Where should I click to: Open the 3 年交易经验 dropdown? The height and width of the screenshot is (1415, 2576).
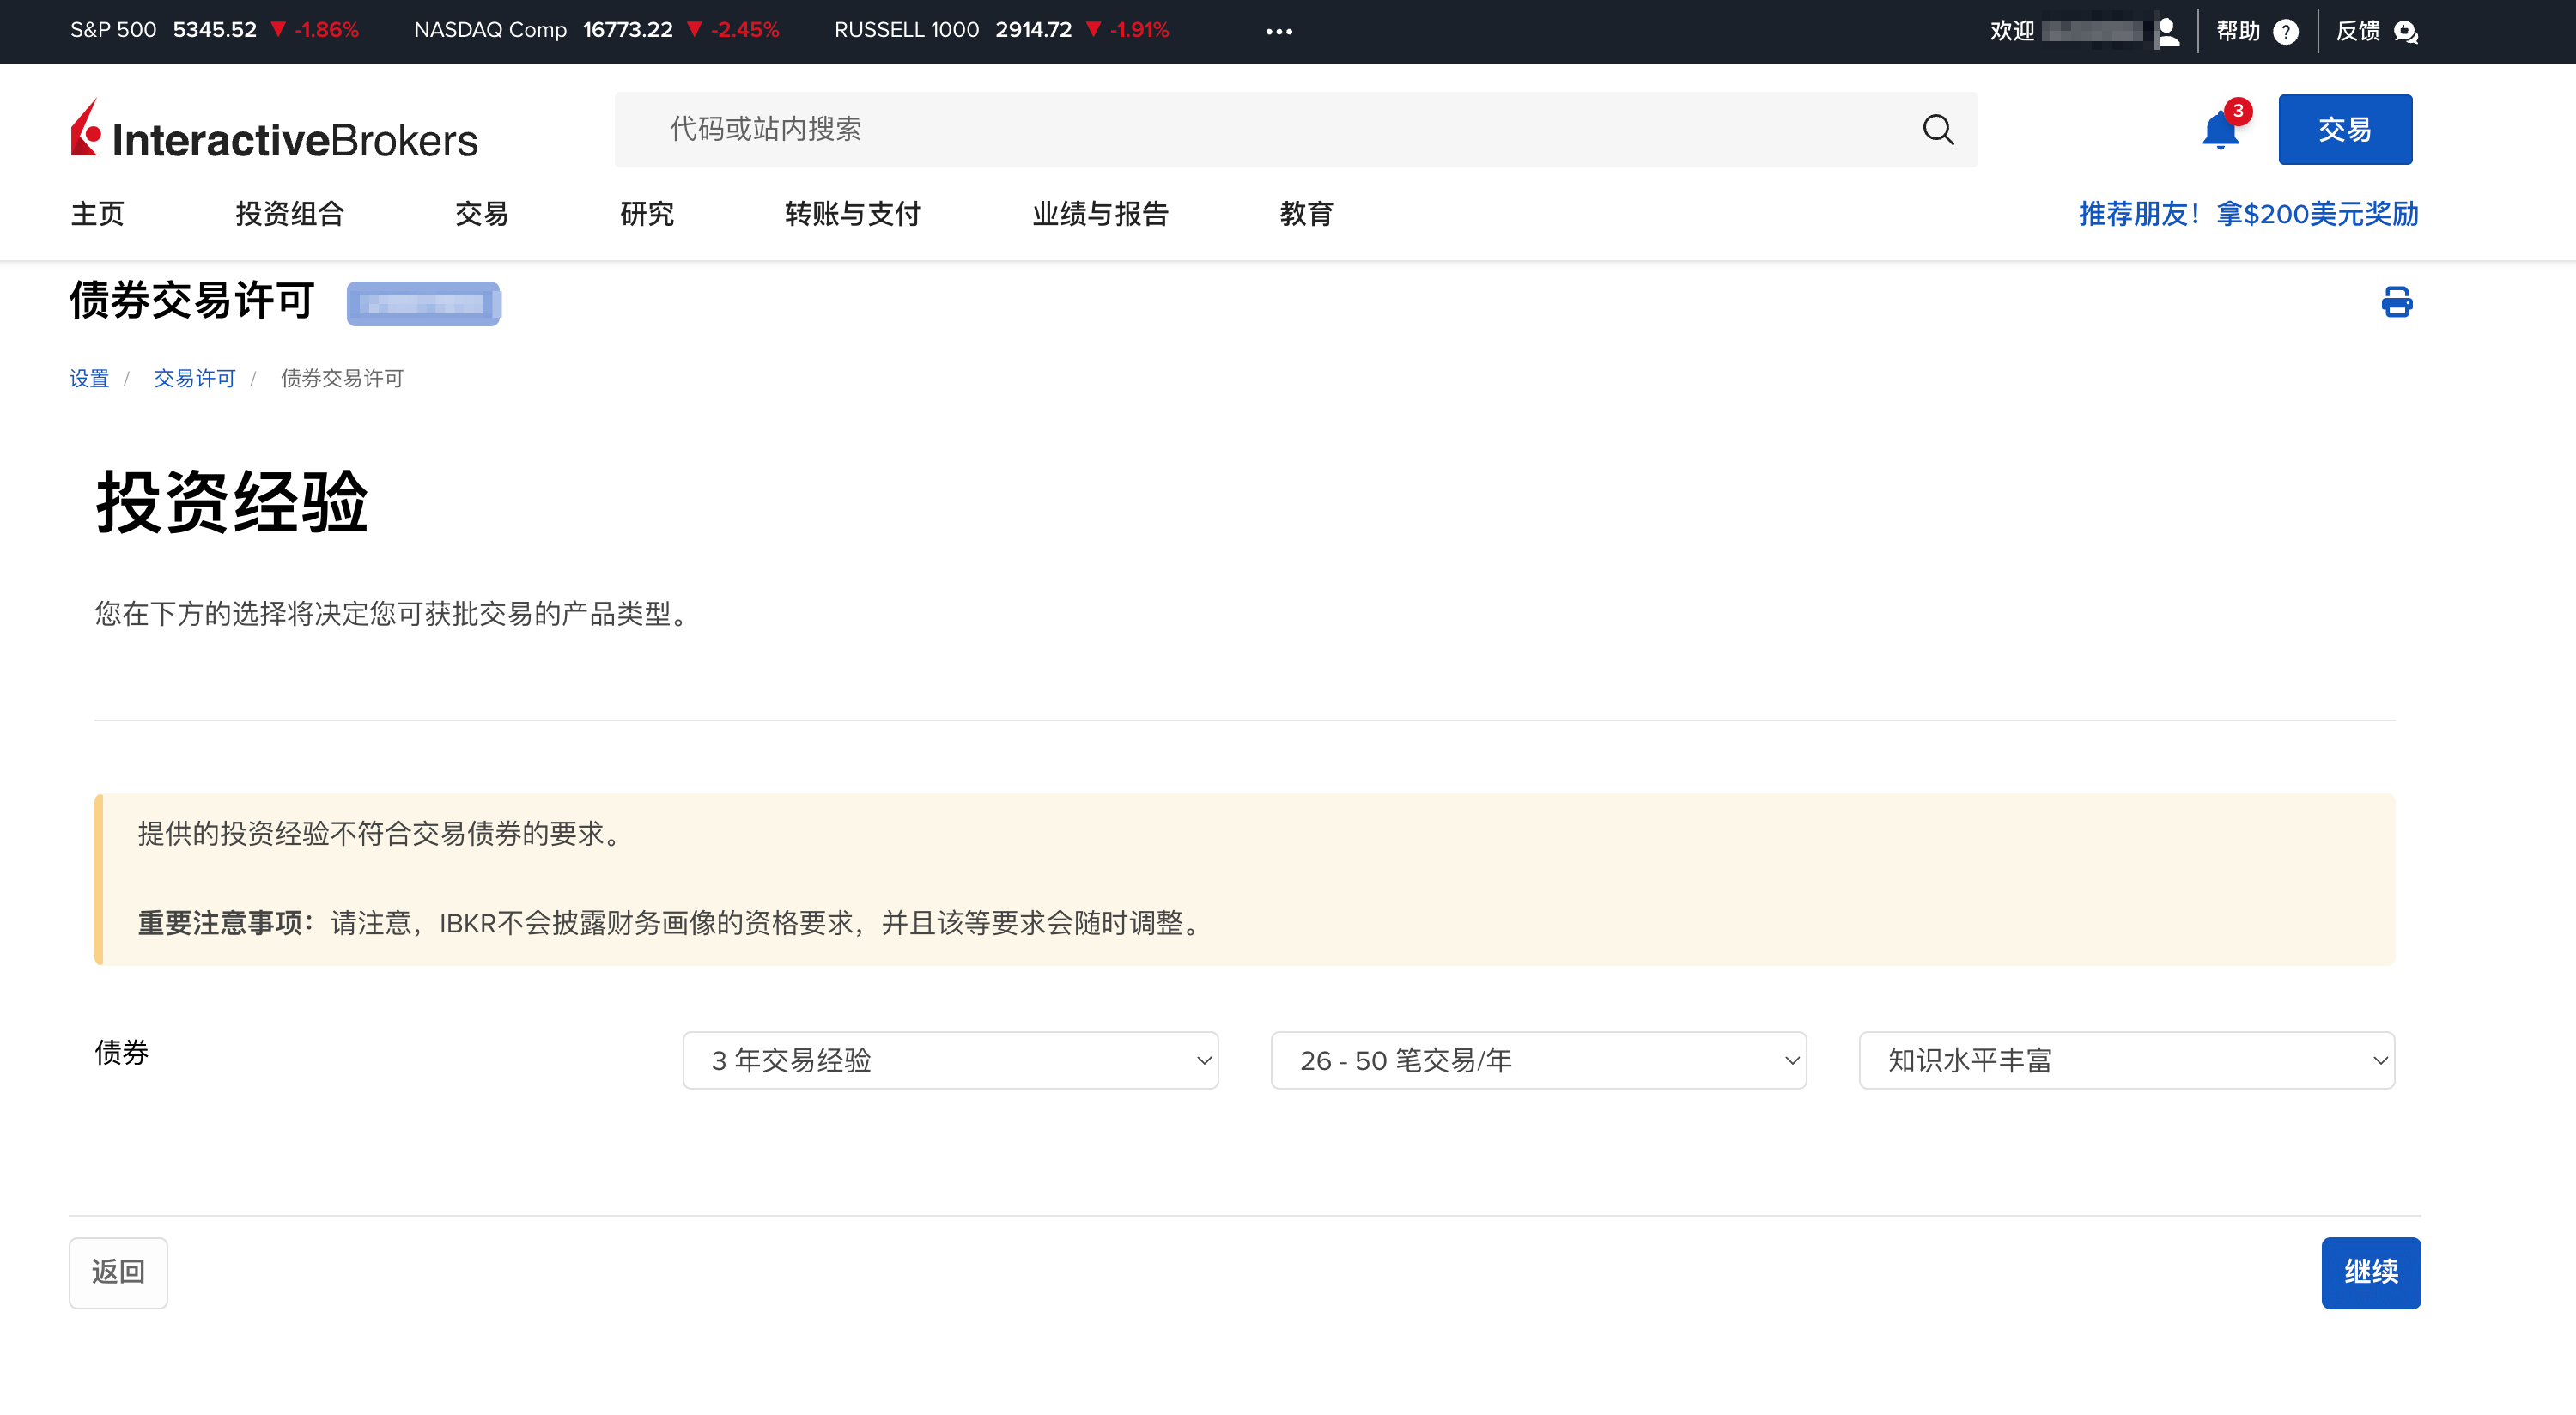(x=949, y=1060)
